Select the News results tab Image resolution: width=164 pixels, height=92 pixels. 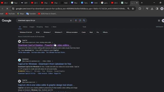pyautogui.click(x=47, y=27)
